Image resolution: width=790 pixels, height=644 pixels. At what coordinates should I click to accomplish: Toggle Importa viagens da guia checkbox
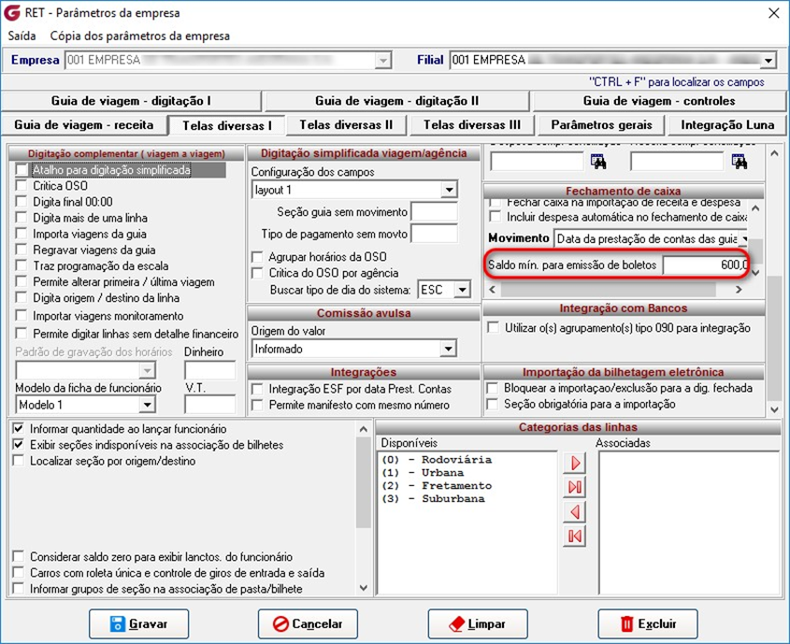click(x=22, y=234)
